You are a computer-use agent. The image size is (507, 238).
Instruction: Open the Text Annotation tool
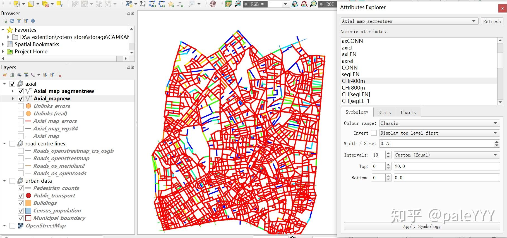point(192,4)
